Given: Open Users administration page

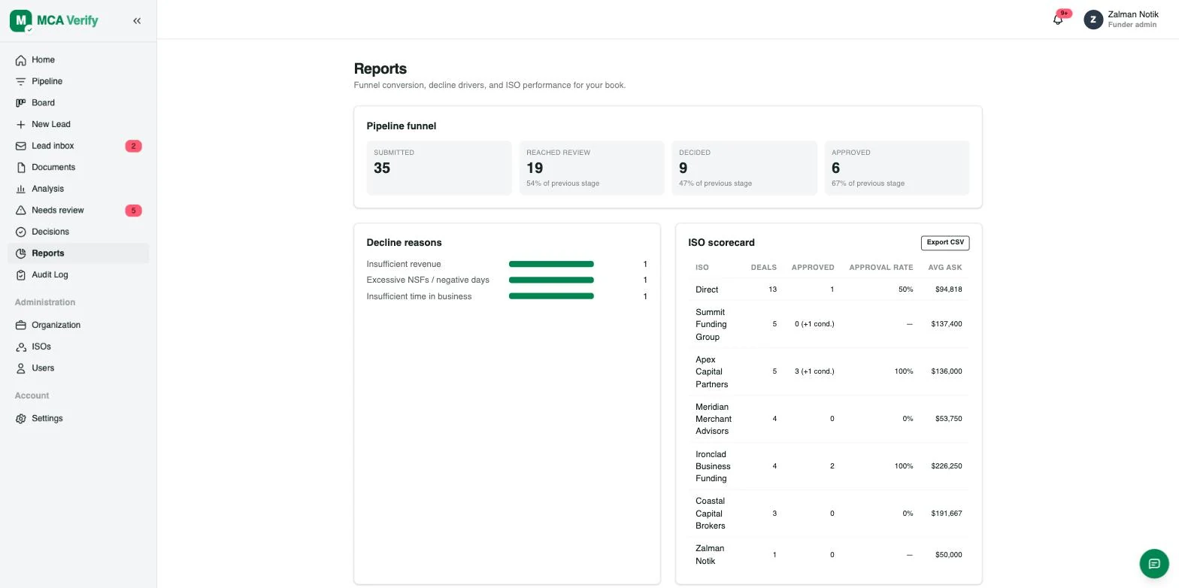Looking at the screenshot, I should pos(78,368).
